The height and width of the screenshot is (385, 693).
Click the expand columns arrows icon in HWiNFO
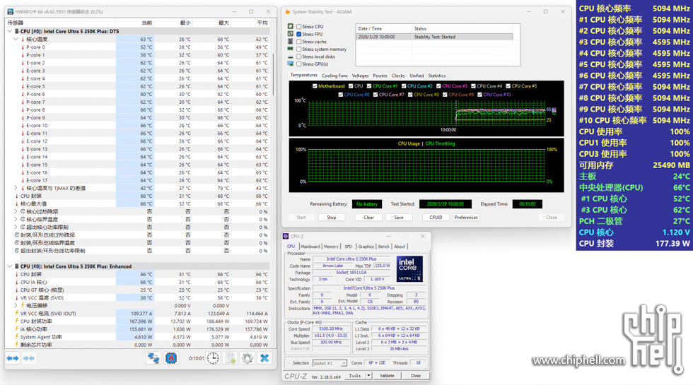(13, 358)
